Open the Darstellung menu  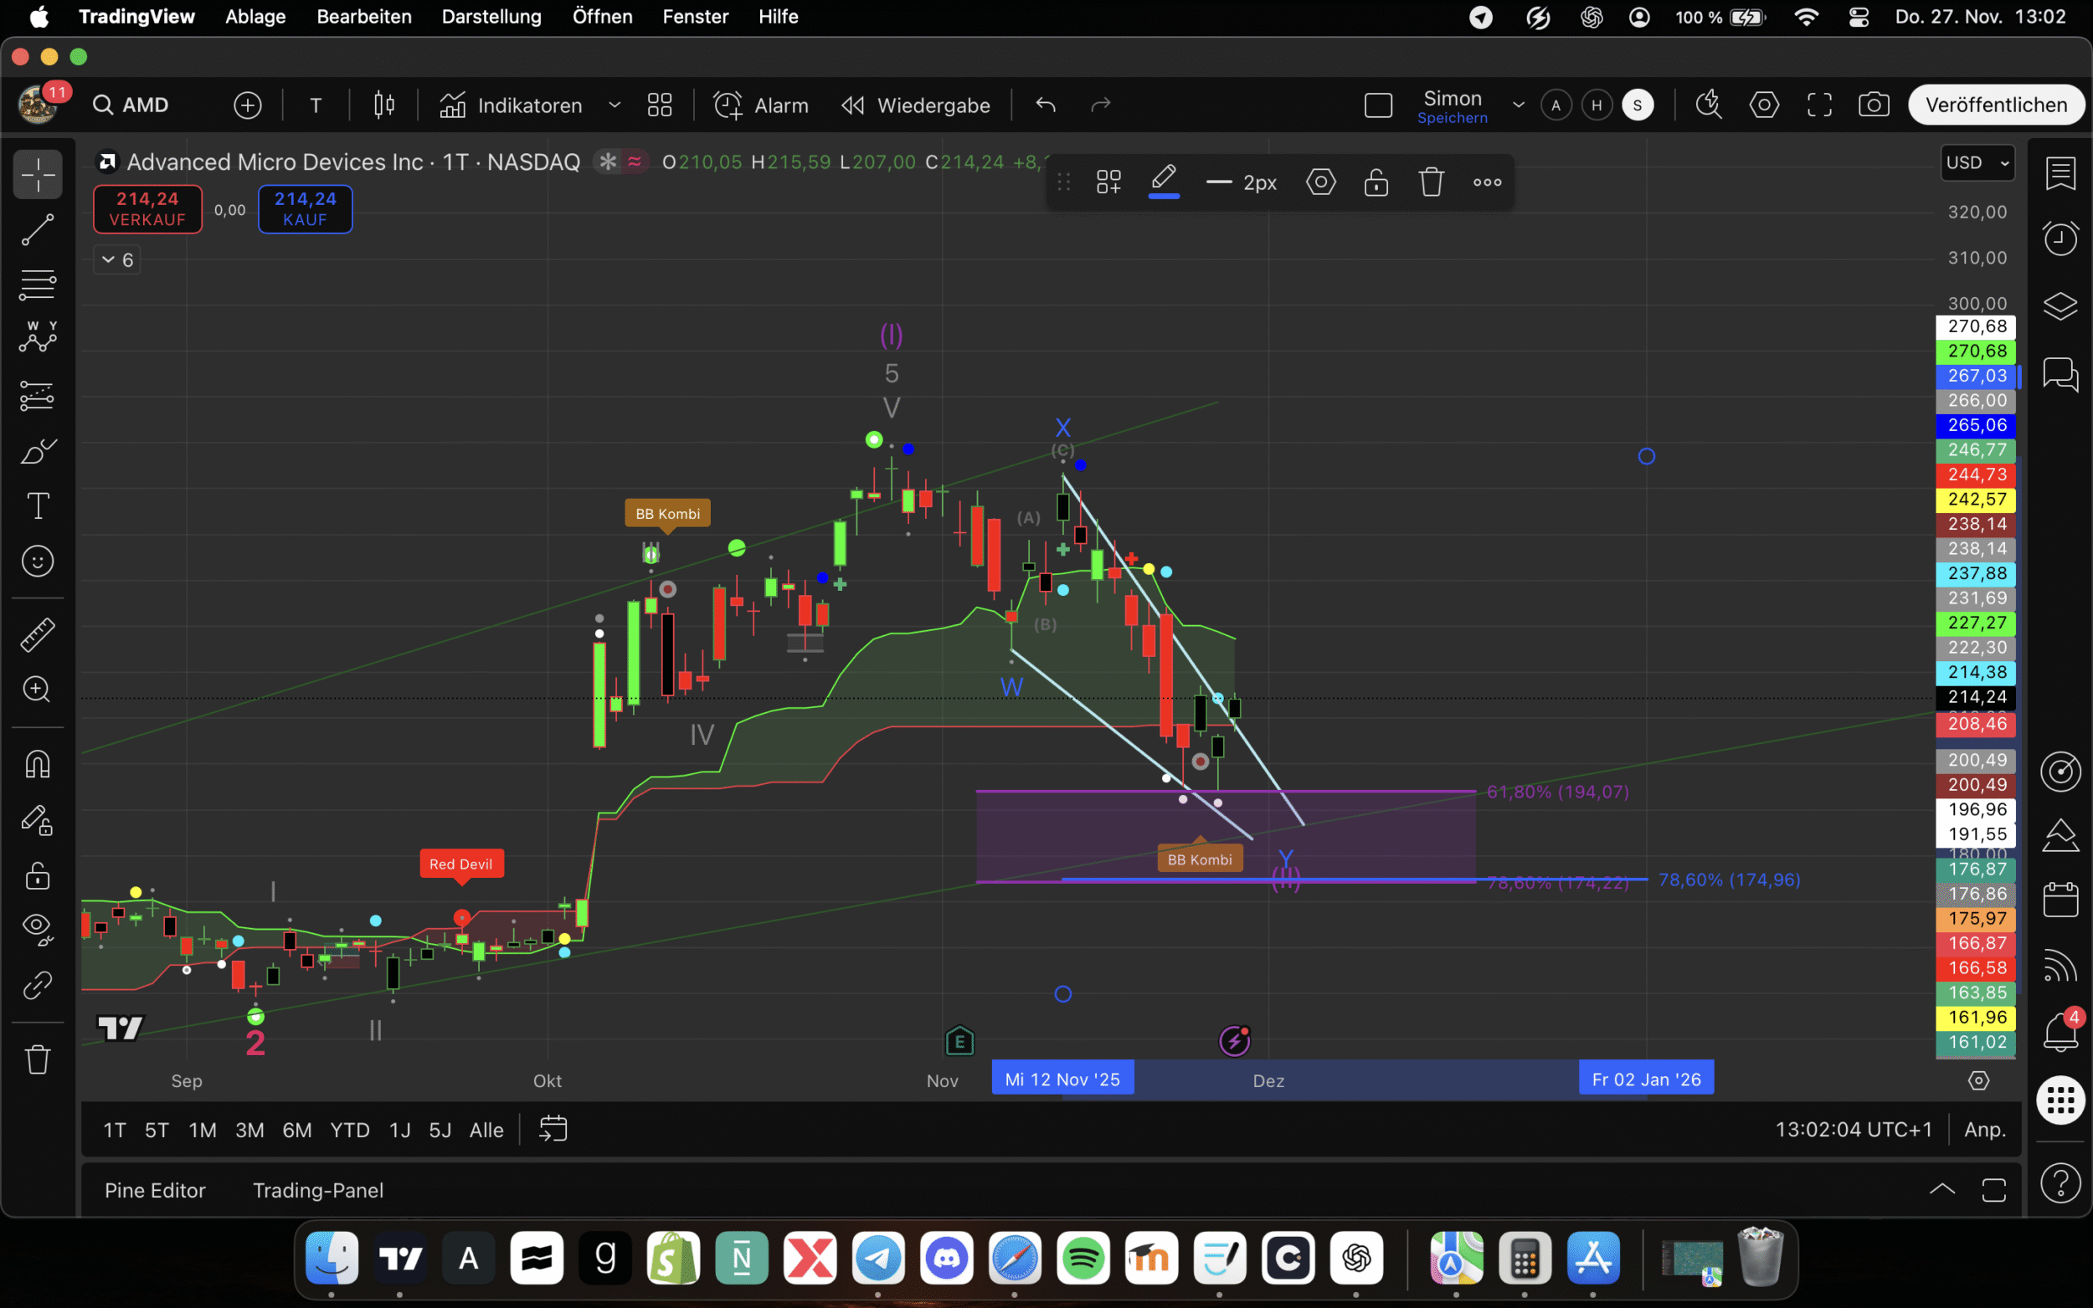tap(491, 17)
